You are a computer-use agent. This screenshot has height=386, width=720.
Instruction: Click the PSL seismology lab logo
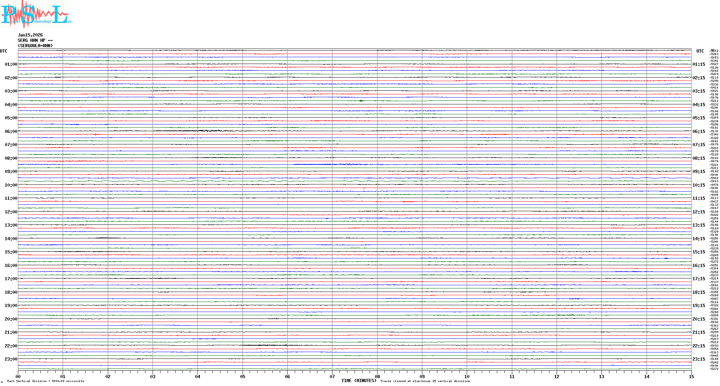point(36,14)
